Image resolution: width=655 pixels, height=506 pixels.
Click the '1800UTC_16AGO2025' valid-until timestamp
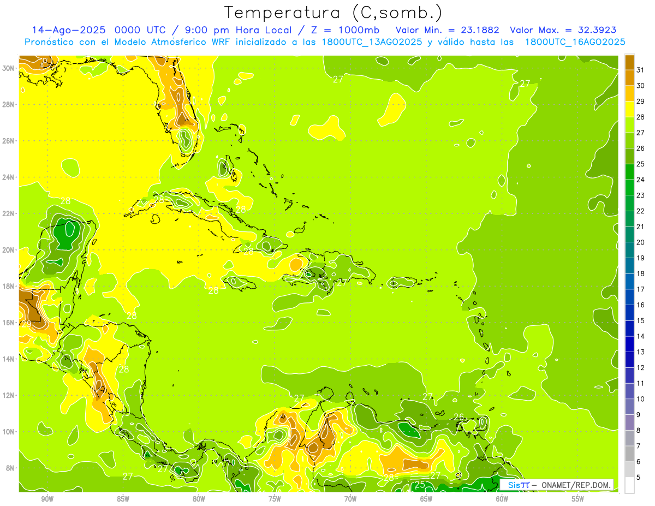pos(575,42)
